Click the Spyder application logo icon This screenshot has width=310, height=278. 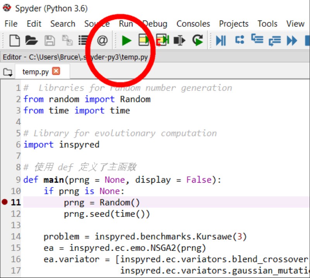coord(7,8)
